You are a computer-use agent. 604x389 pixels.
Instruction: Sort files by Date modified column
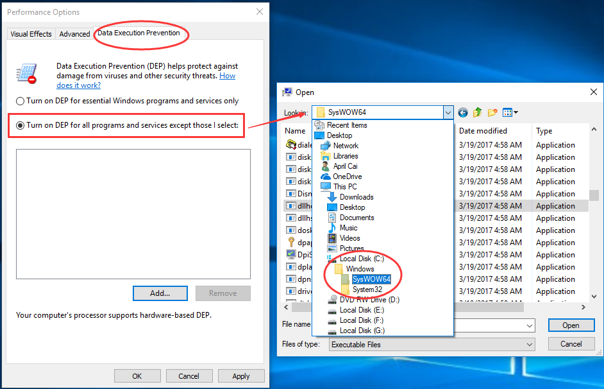click(x=483, y=131)
